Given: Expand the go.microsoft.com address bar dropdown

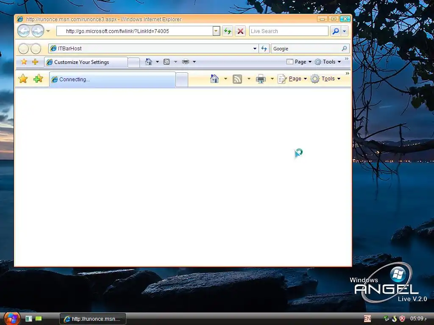Looking at the screenshot, I should [x=216, y=31].
